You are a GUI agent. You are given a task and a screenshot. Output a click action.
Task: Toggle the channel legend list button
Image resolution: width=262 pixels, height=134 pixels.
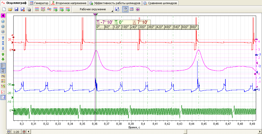[3, 81]
